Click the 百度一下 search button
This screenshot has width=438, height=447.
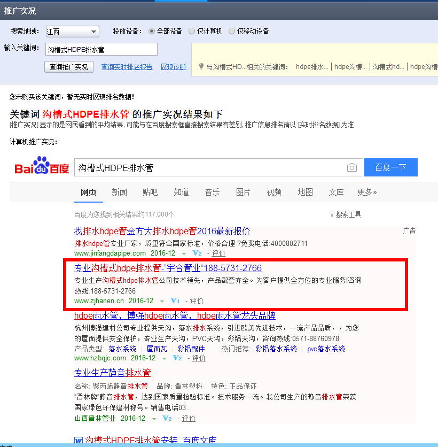point(390,167)
